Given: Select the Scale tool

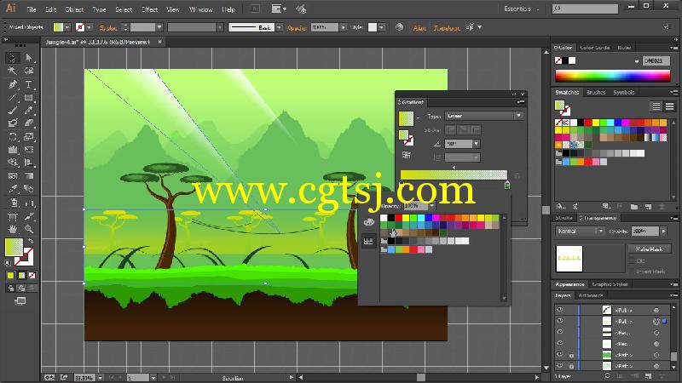Looking at the screenshot, I should 29,137.
